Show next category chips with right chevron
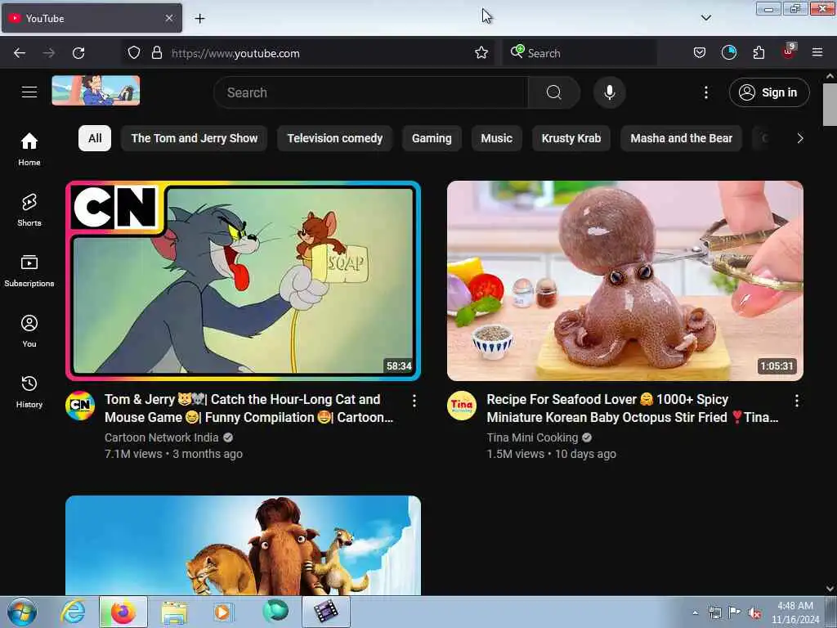Screen dimensions: 837x628 (x=799, y=138)
